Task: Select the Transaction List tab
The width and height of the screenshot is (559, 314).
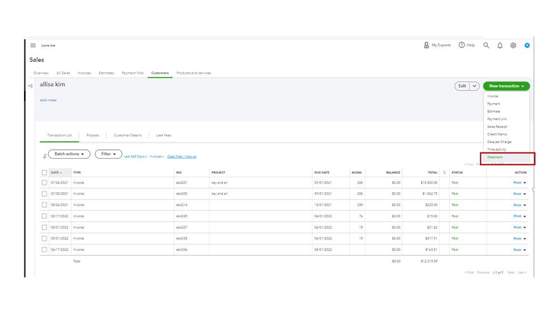Action: pyautogui.click(x=59, y=135)
